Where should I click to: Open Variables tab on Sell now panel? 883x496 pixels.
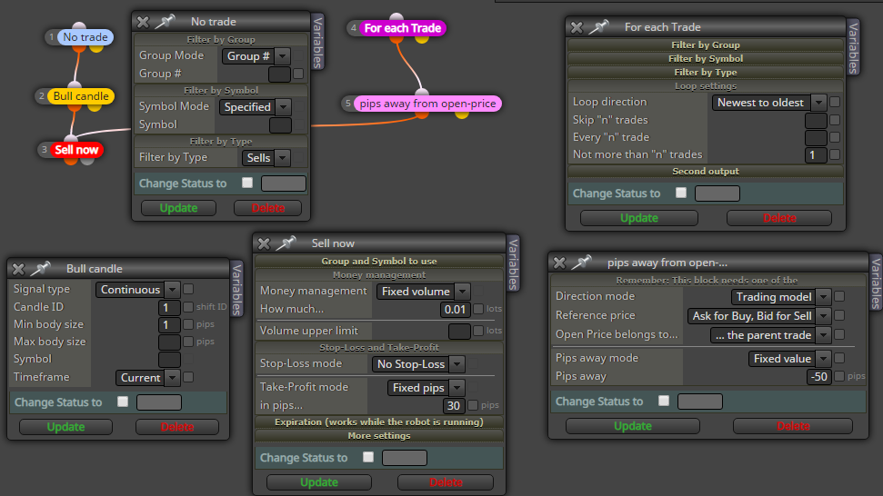coord(513,263)
